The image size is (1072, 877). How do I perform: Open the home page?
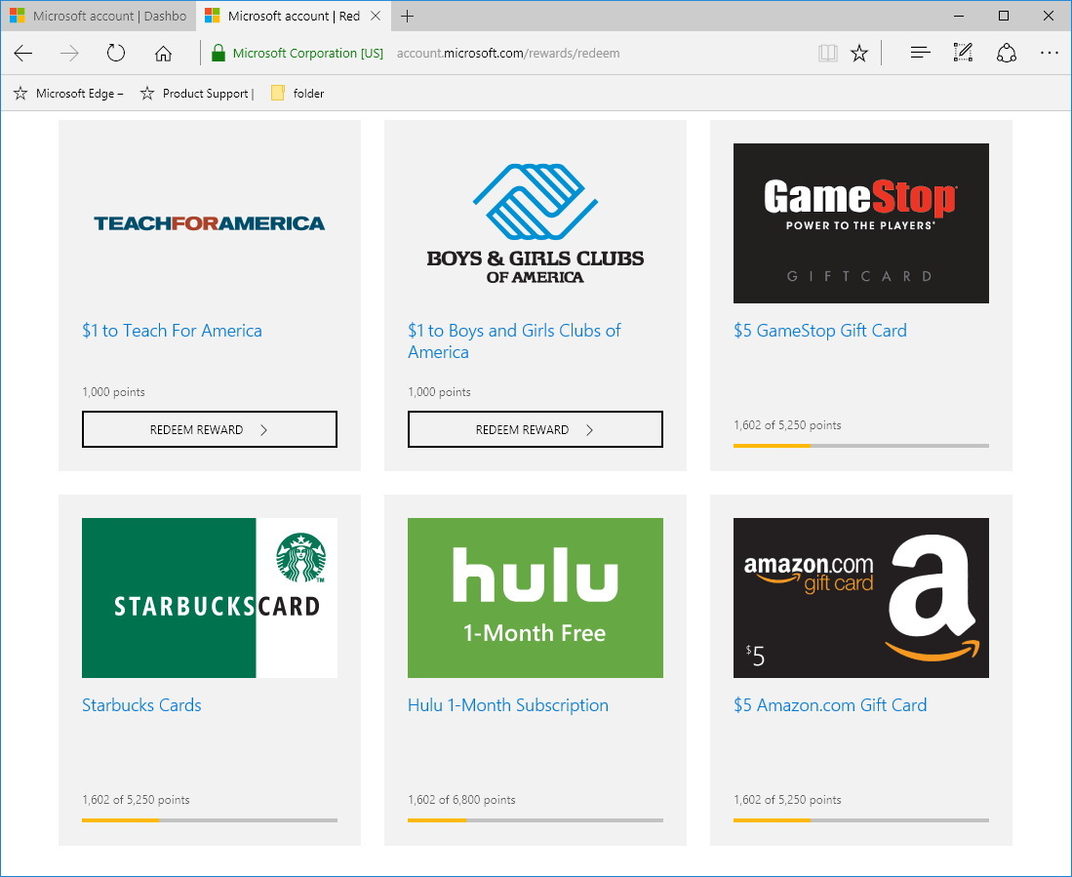163,54
